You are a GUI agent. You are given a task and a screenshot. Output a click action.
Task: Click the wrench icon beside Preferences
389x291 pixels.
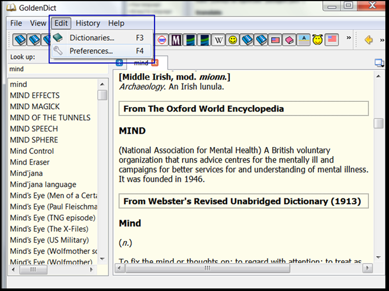(x=58, y=51)
